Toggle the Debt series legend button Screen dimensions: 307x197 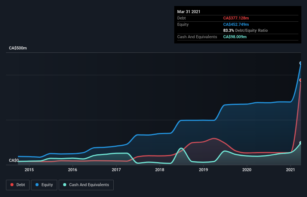point(18,185)
